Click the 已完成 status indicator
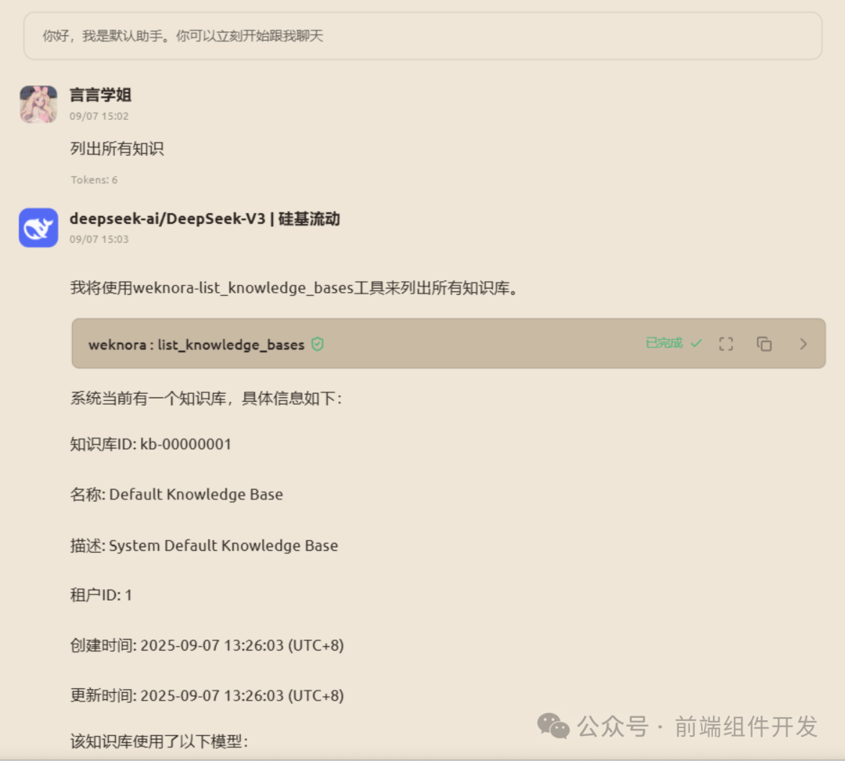Viewport: 845px width, 761px height. 664,343
